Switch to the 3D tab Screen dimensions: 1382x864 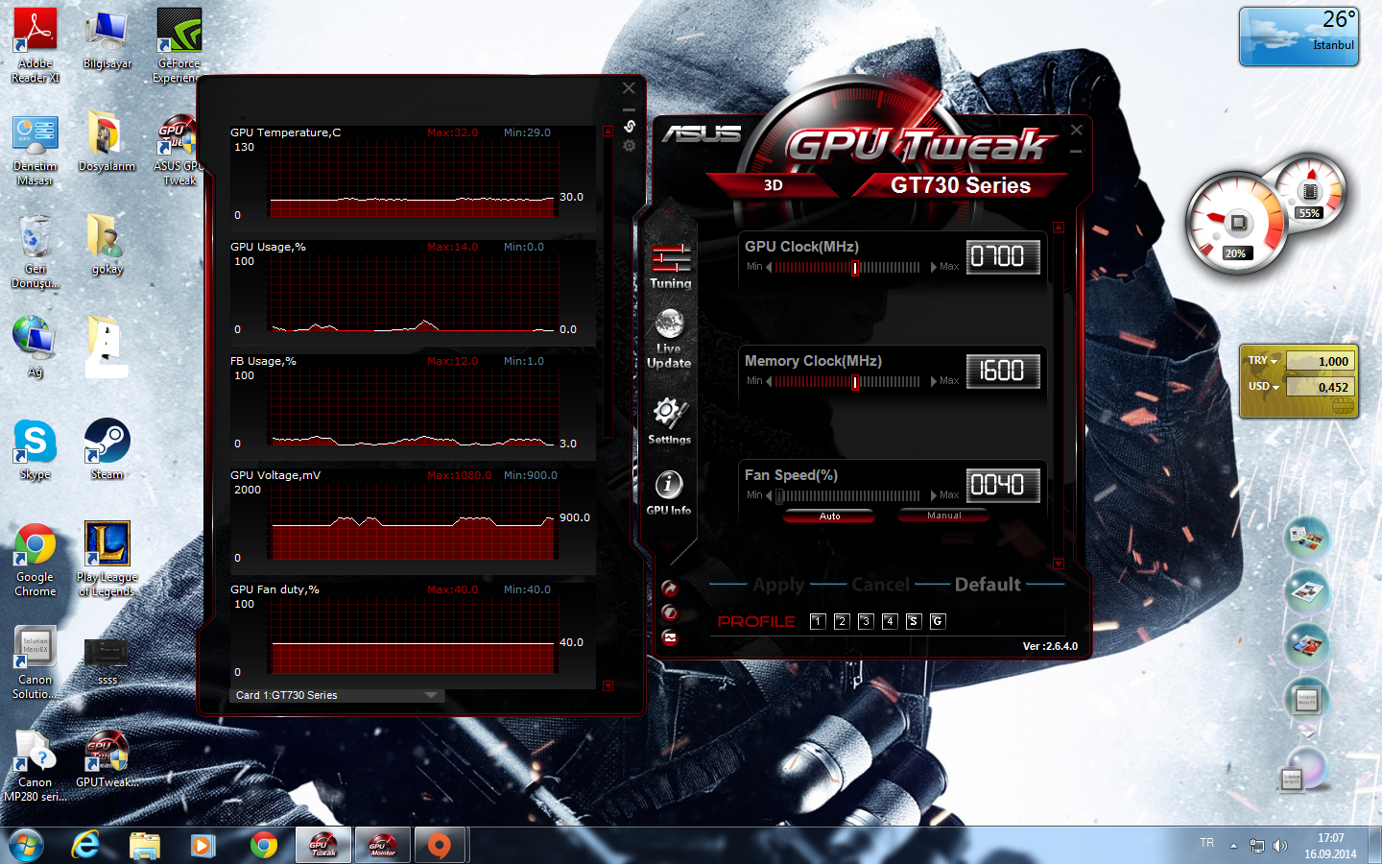click(773, 185)
